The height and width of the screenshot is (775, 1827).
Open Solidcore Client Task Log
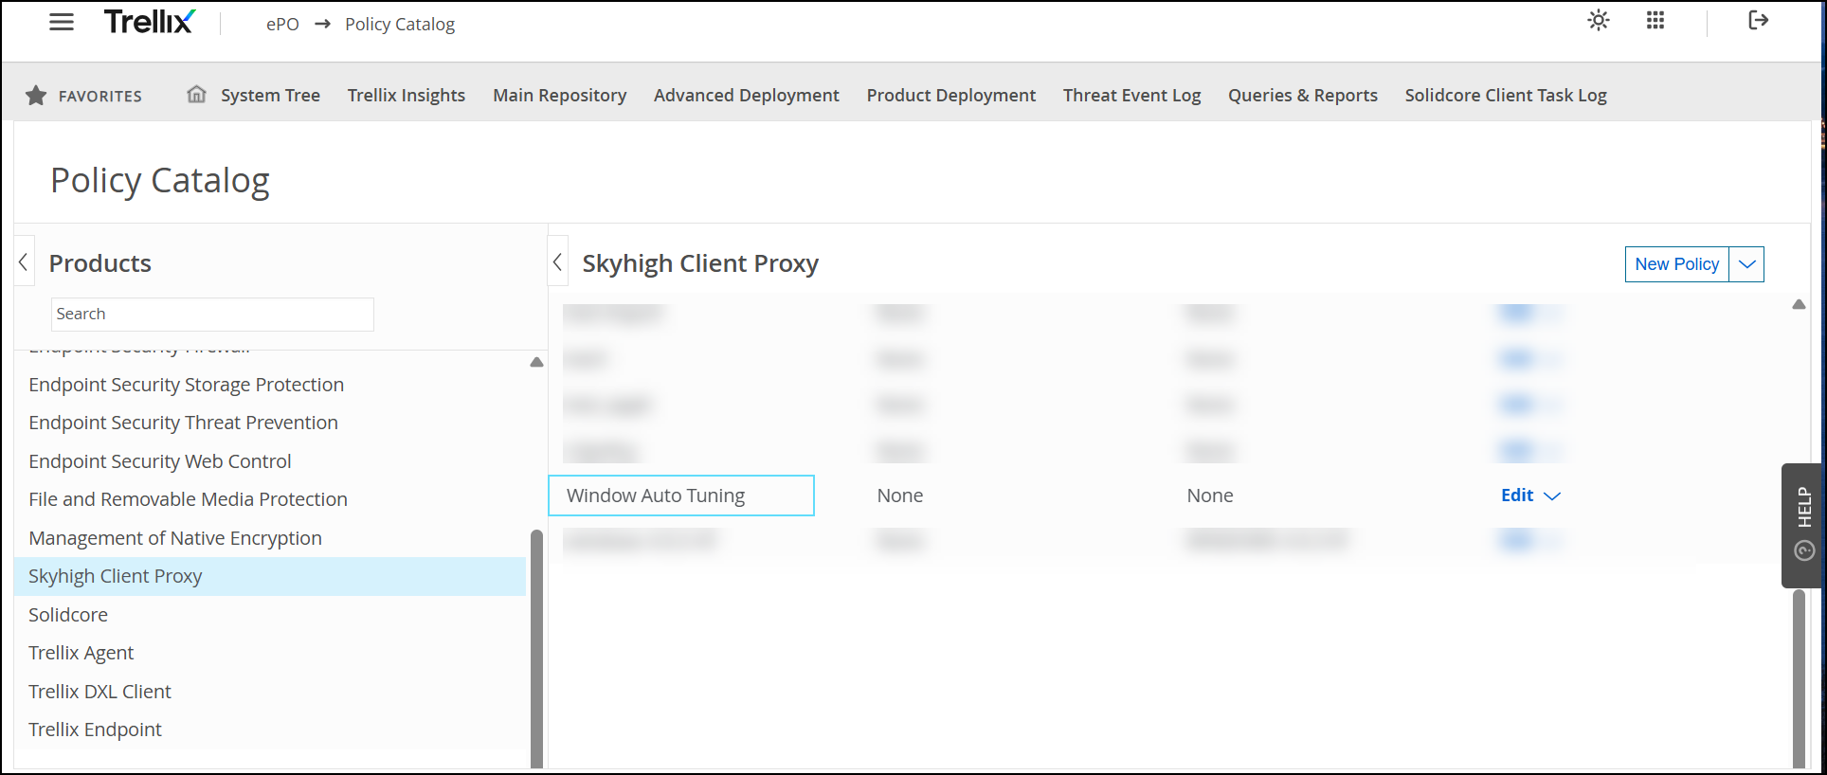click(x=1506, y=95)
